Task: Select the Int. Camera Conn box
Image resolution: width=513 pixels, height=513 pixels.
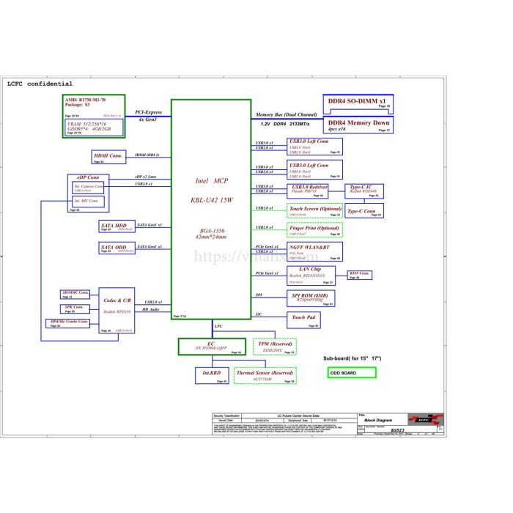Action: tap(88, 188)
